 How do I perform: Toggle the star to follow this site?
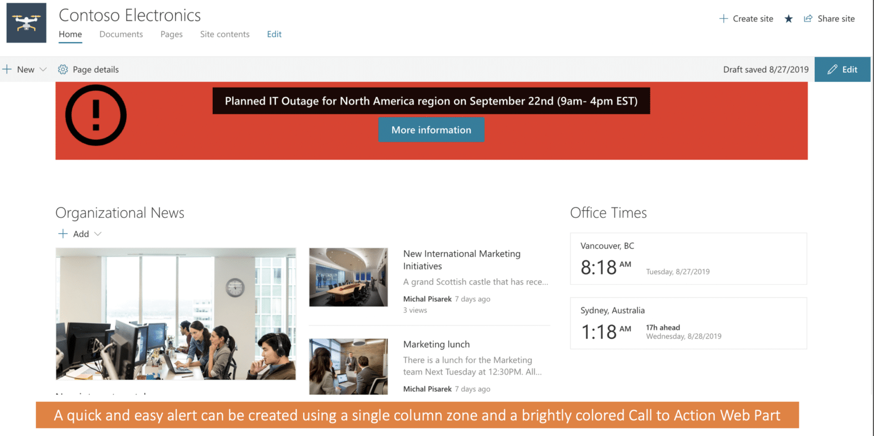pyautogui.click(x=788, y=18)
